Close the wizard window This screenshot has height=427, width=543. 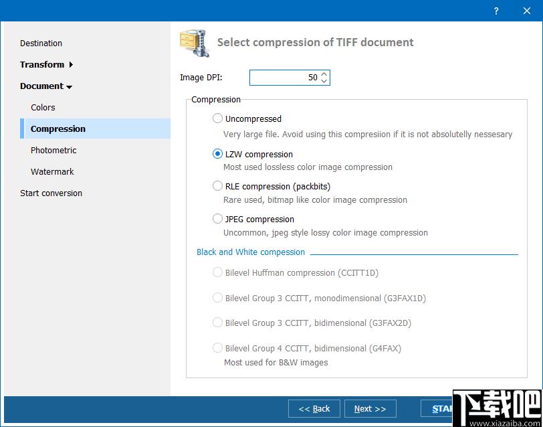526,11
